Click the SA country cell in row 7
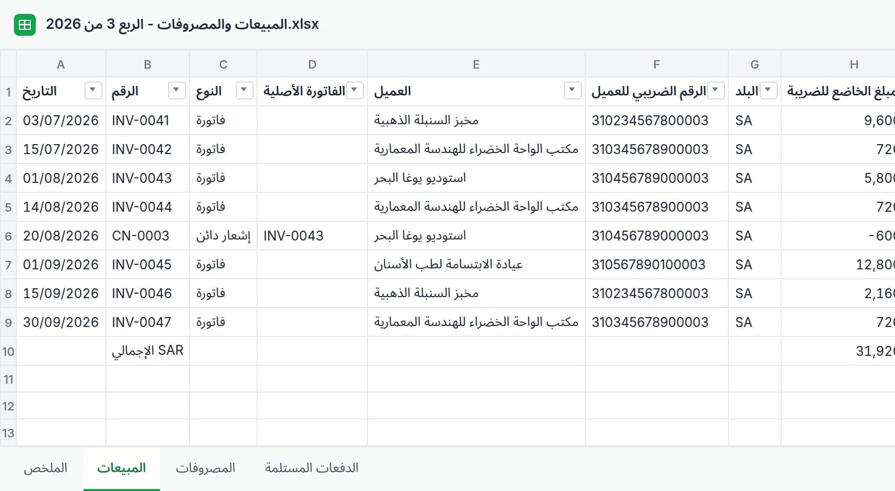Screen dimensions: 895x491 (x=755, y=265)
